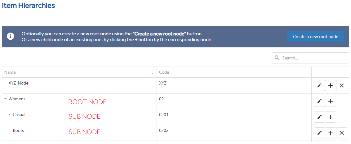This screenshot has width=351, height=144.
Task: Click the info icon in the banner
Action: (x=11, y=37)
